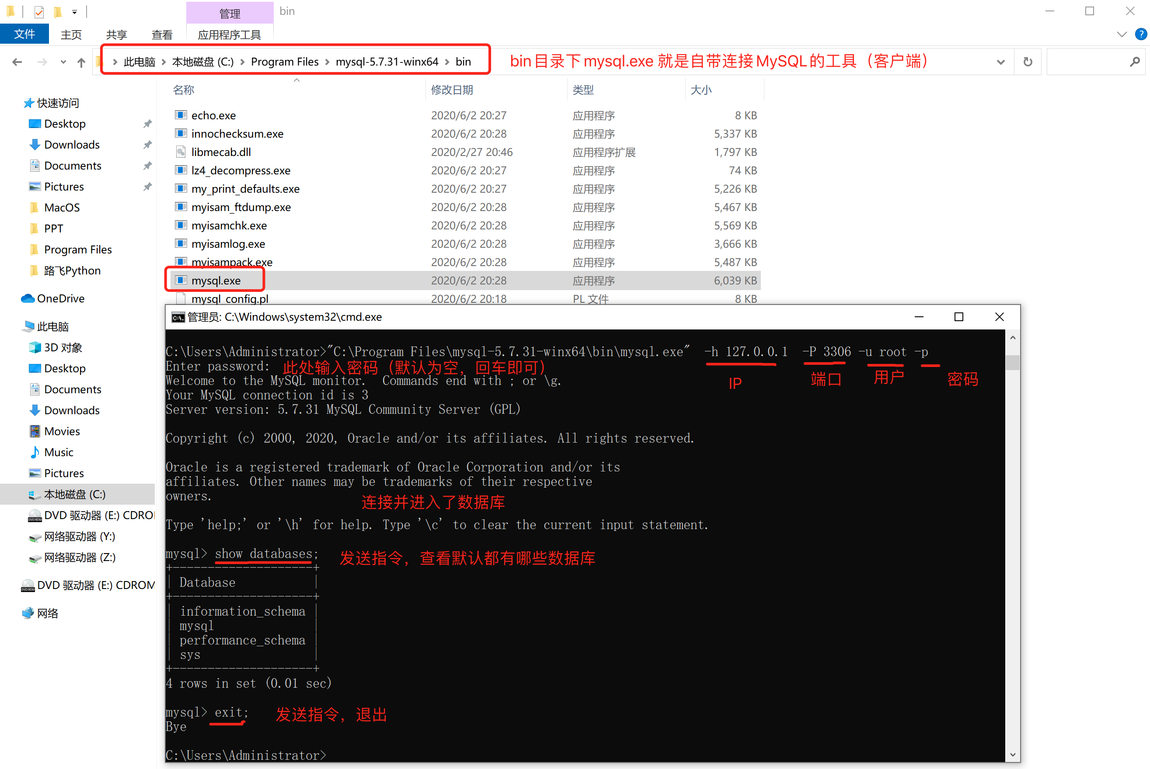Click the Refresh address bar icon
This screenshot has width=1150, height=769.
point(1028,62)
